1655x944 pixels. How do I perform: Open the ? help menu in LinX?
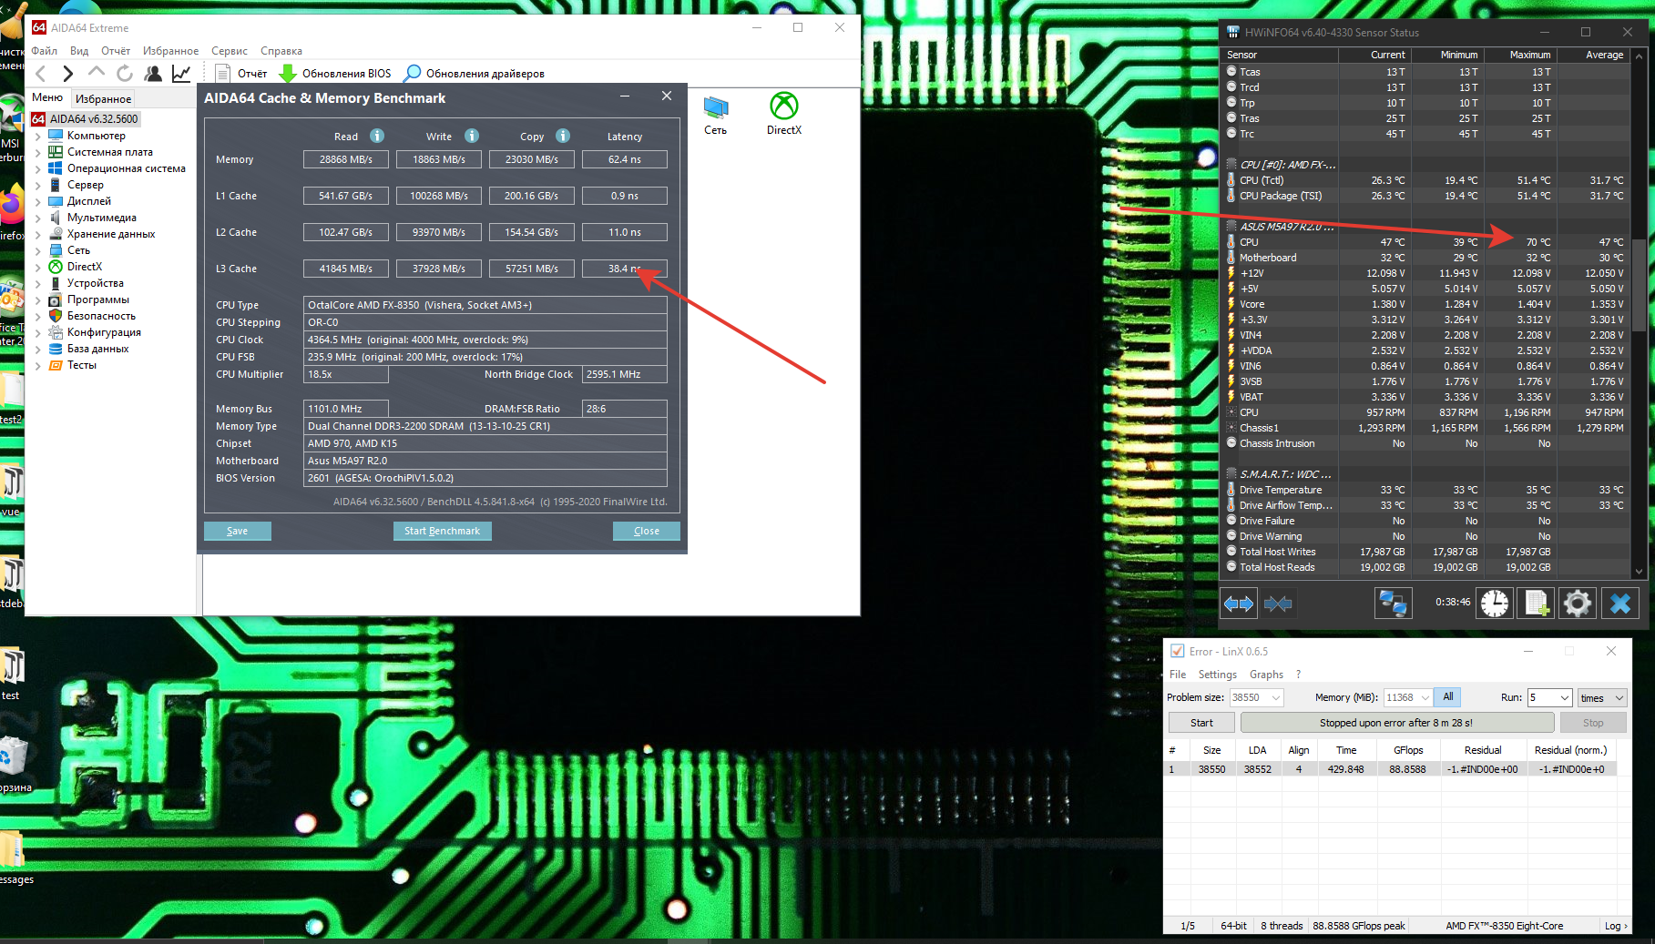point(1298,675)
